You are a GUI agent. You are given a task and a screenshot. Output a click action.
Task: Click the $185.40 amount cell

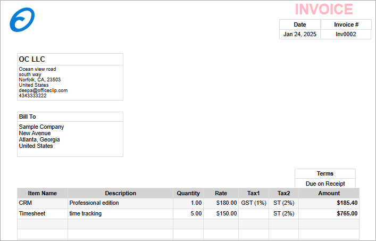pos(347,203)
